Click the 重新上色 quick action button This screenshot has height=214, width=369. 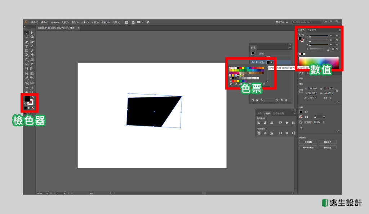tap(328, 142)
